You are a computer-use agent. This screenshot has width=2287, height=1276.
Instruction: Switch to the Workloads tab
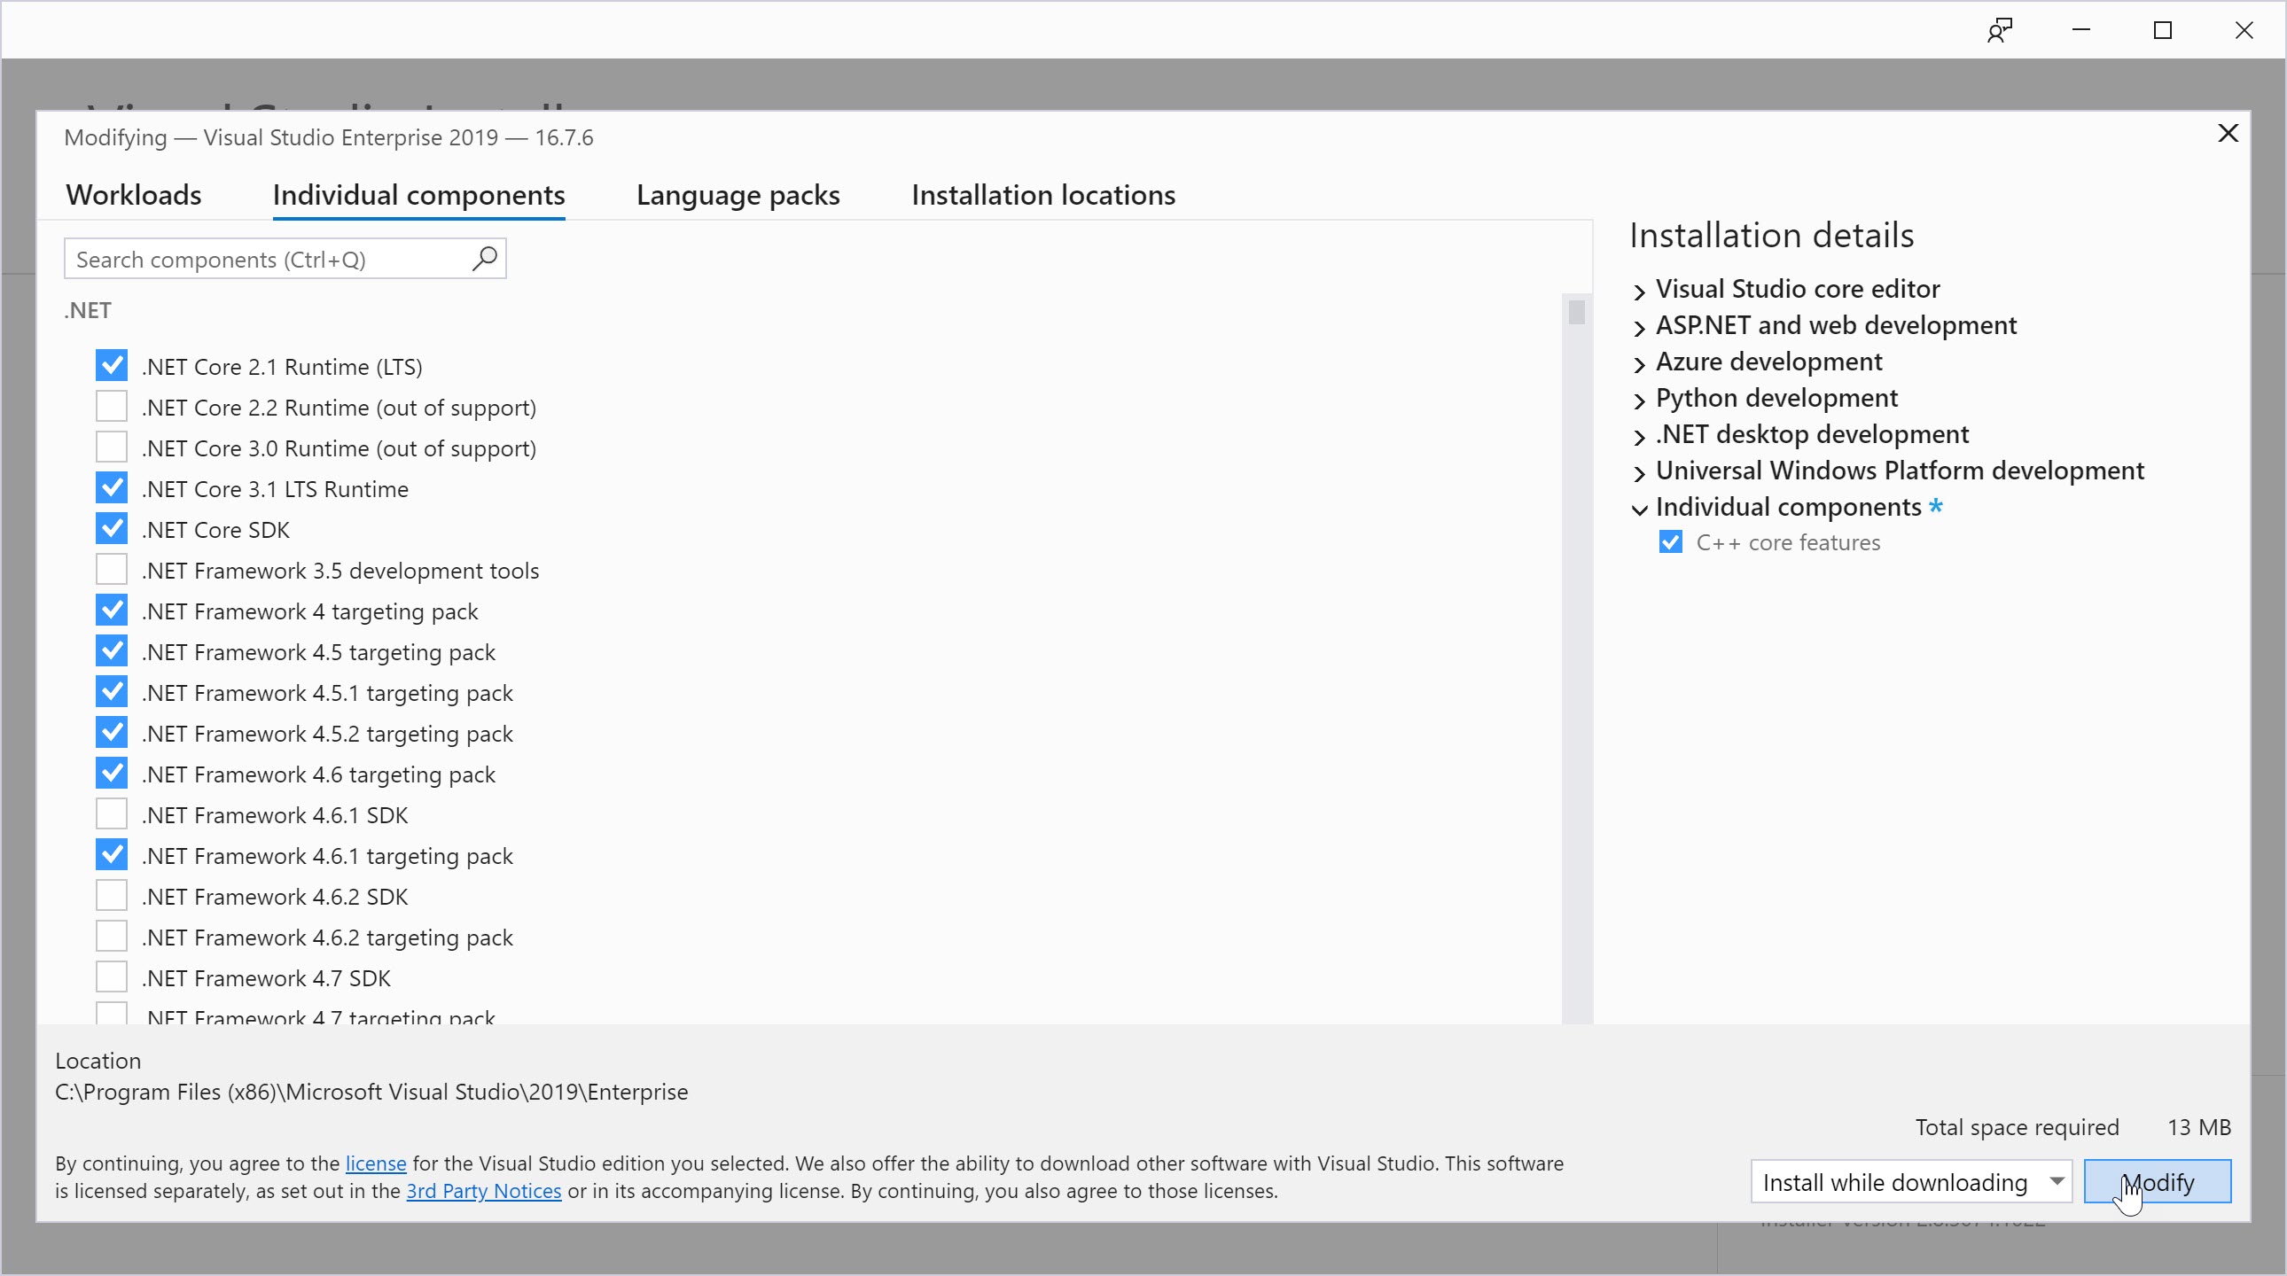[132, 193]
